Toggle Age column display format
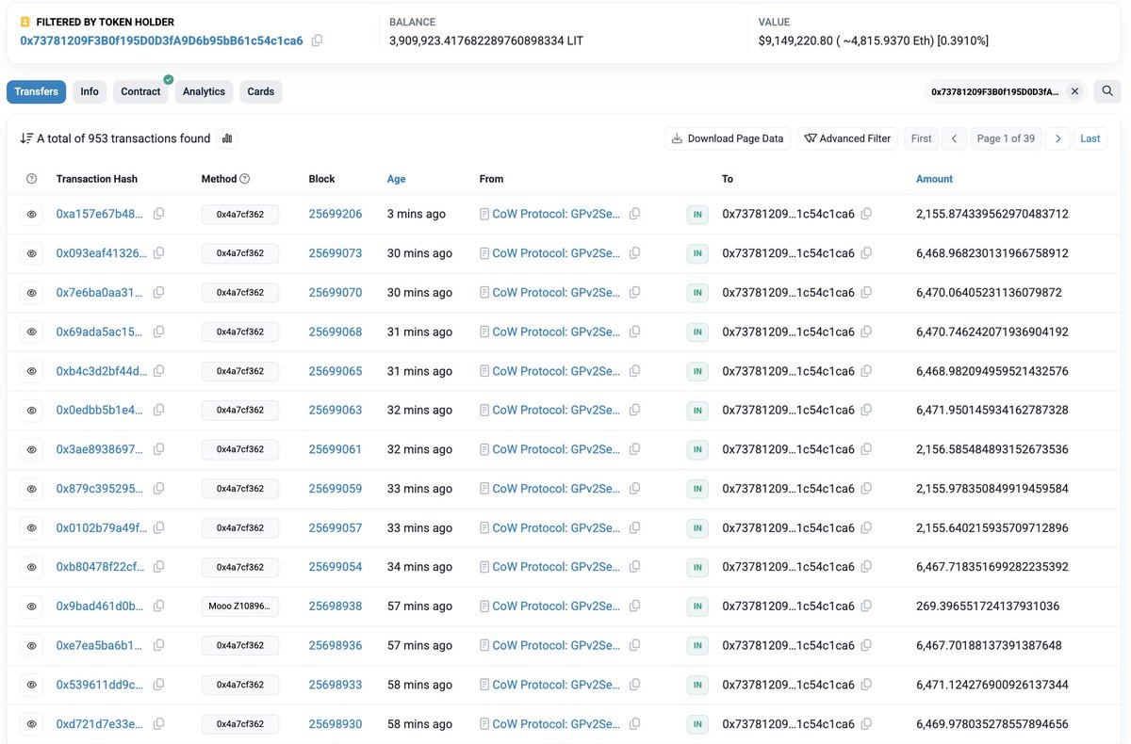Image resolution: width=1131 pixels, height=744 pixels. coord(397,179)
